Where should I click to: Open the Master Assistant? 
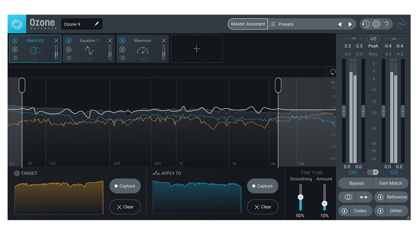pos(248,24)
